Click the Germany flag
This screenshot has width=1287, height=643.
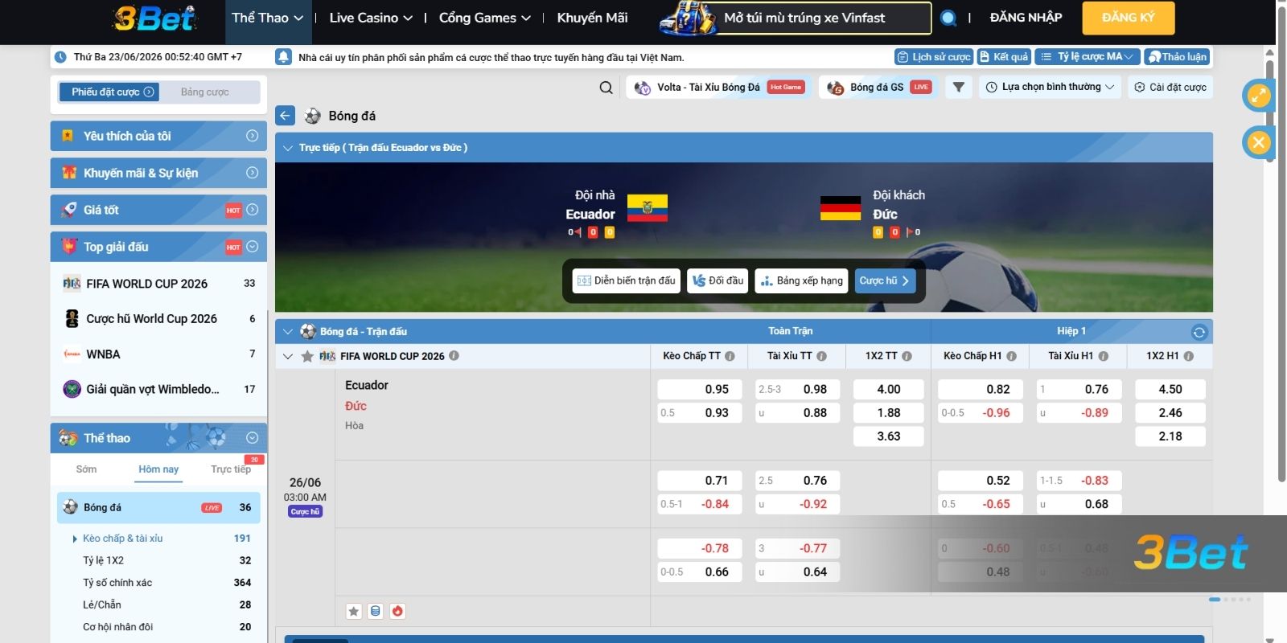point(841,207)
